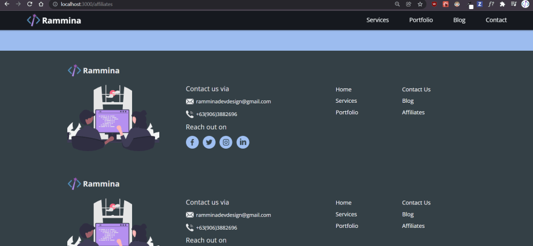This screenshot has width=533, height=246.
Task: Open Affiliates link in first footer
Action: click(x=413, y=112)
